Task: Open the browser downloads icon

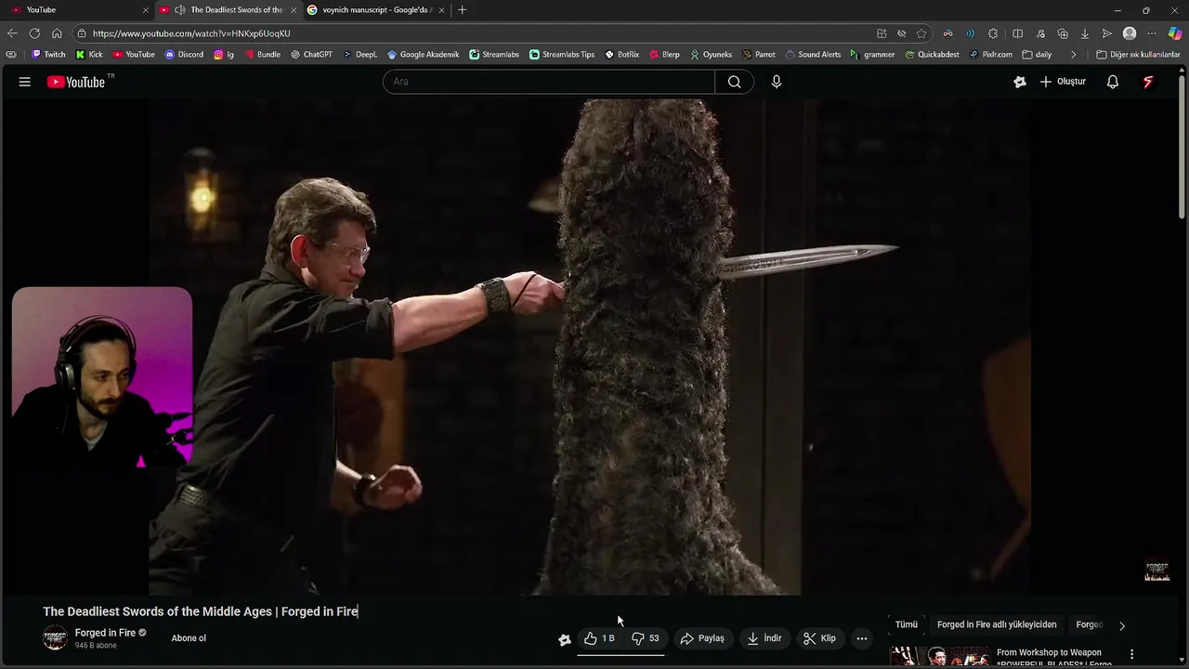Action: pos(1084,33)
